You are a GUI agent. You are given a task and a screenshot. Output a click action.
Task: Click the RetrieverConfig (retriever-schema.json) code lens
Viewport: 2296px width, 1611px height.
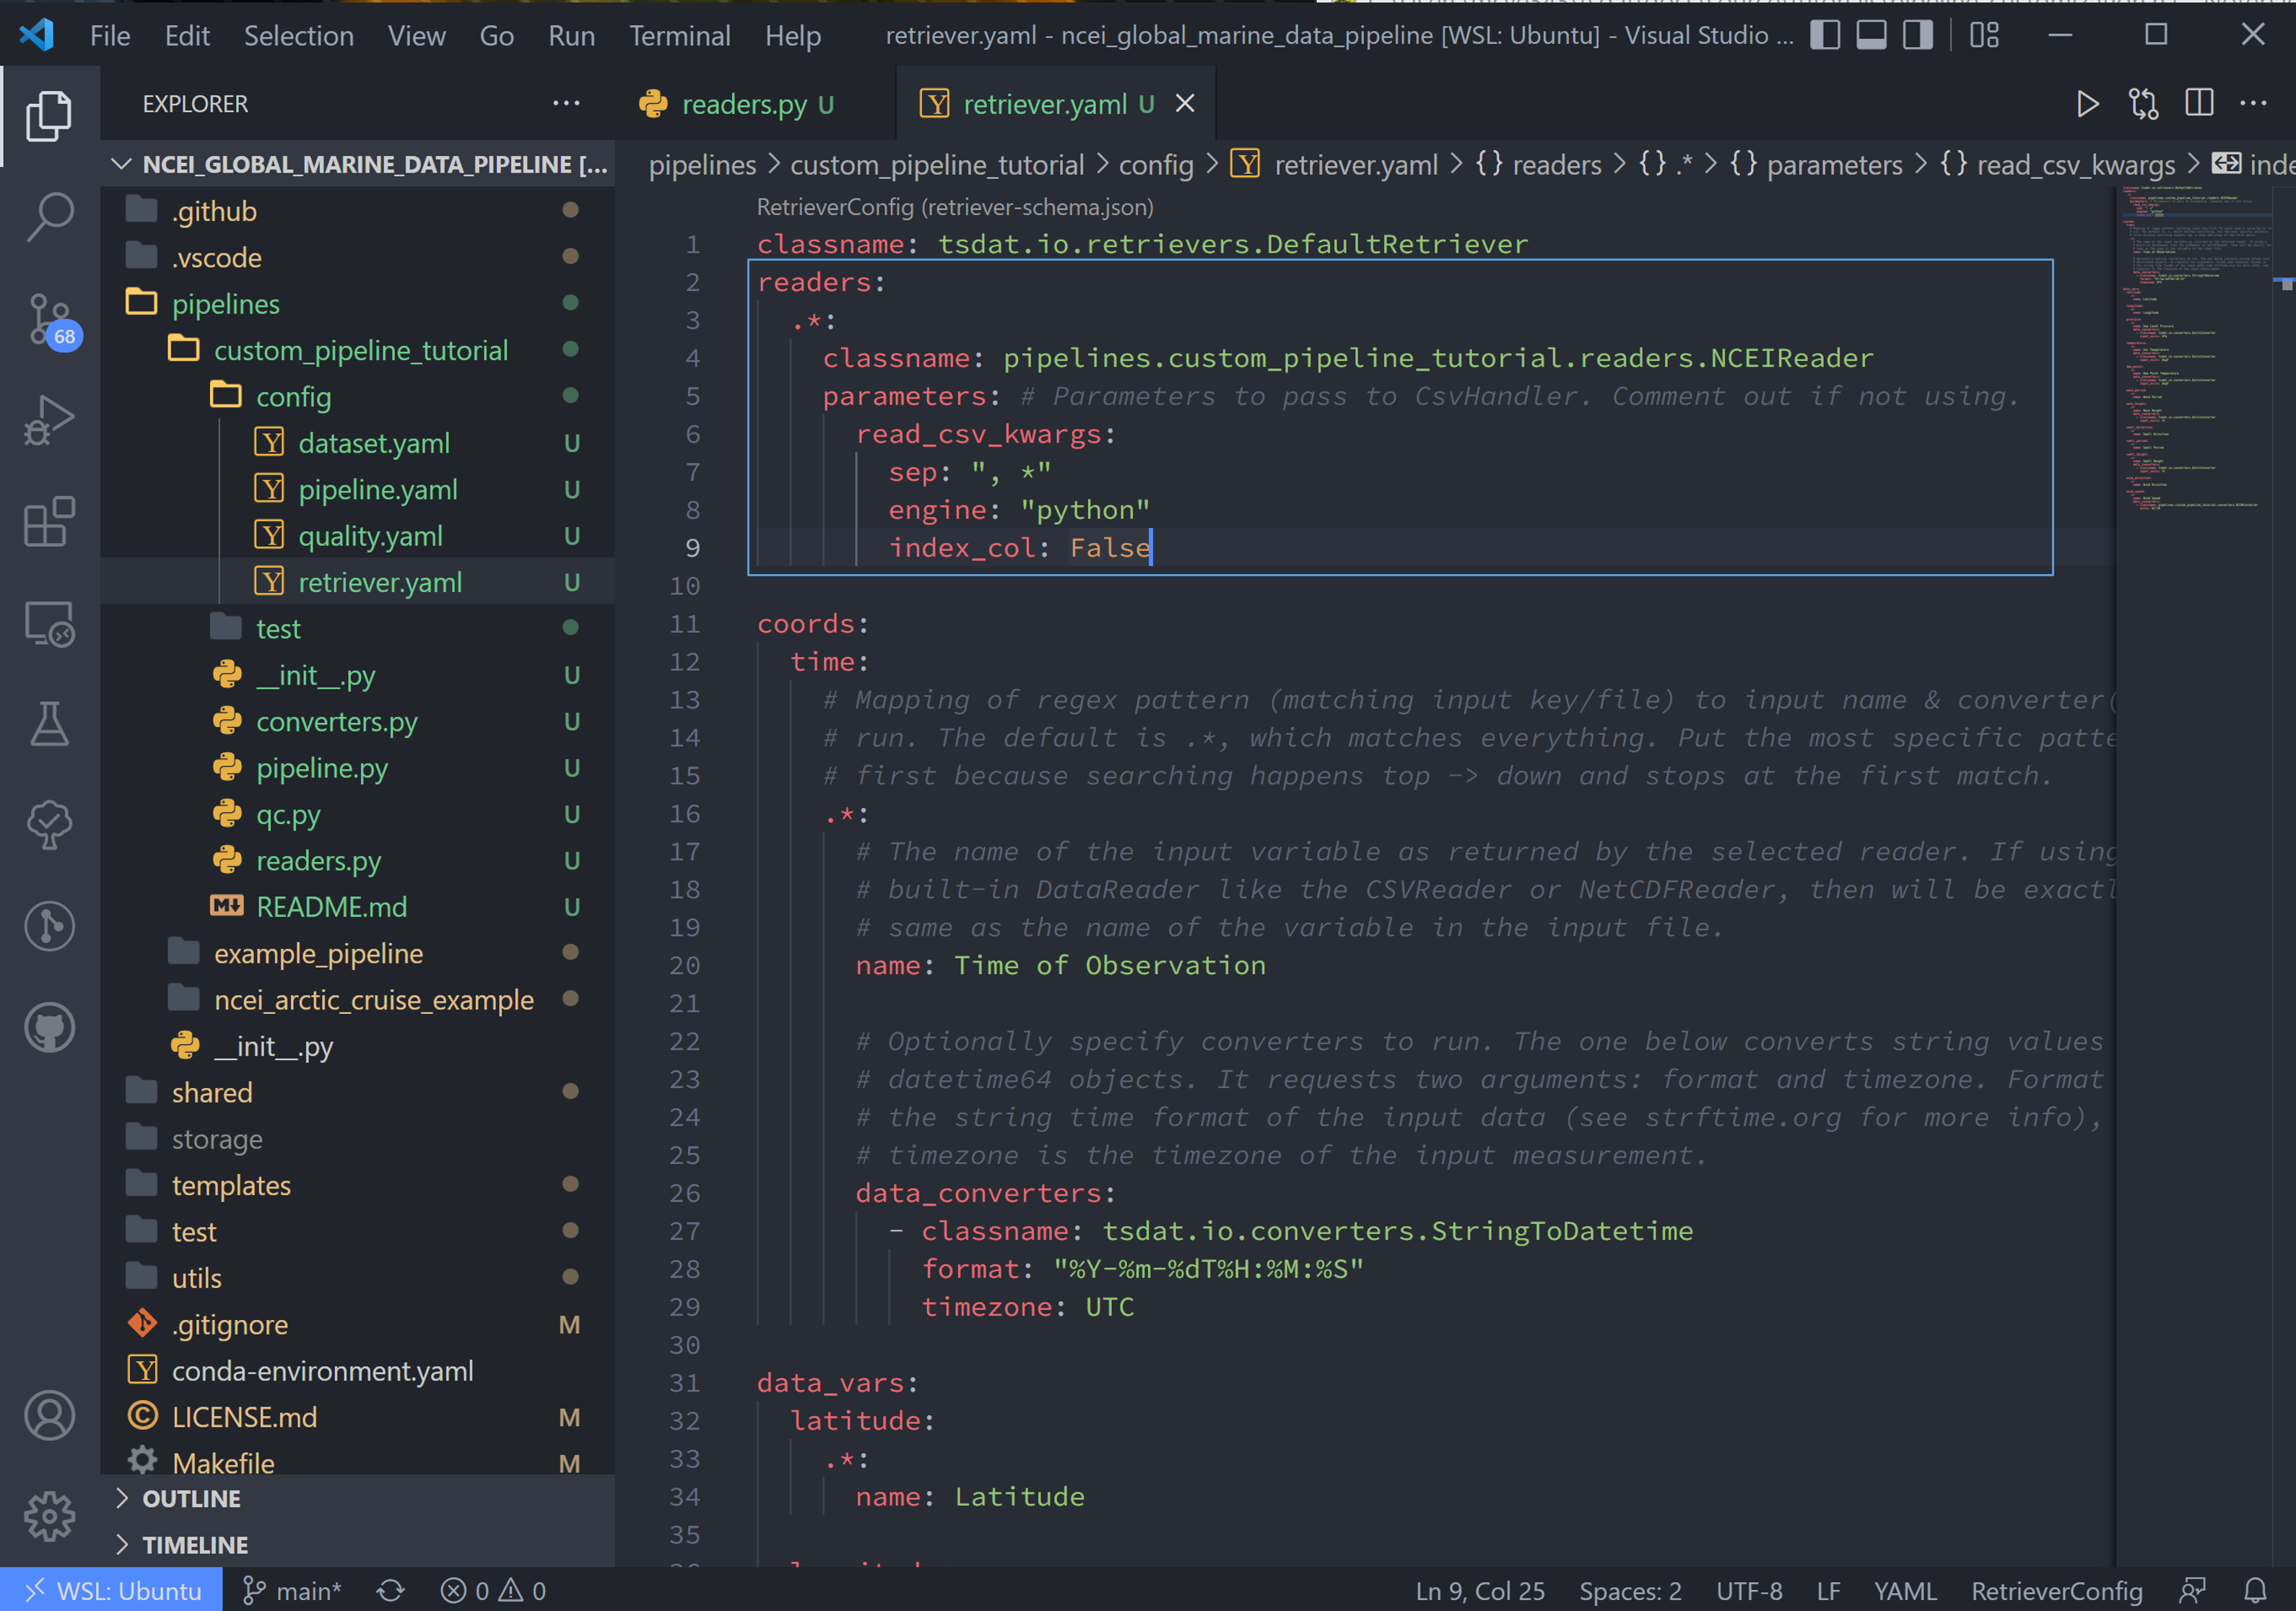pos(955,207)
